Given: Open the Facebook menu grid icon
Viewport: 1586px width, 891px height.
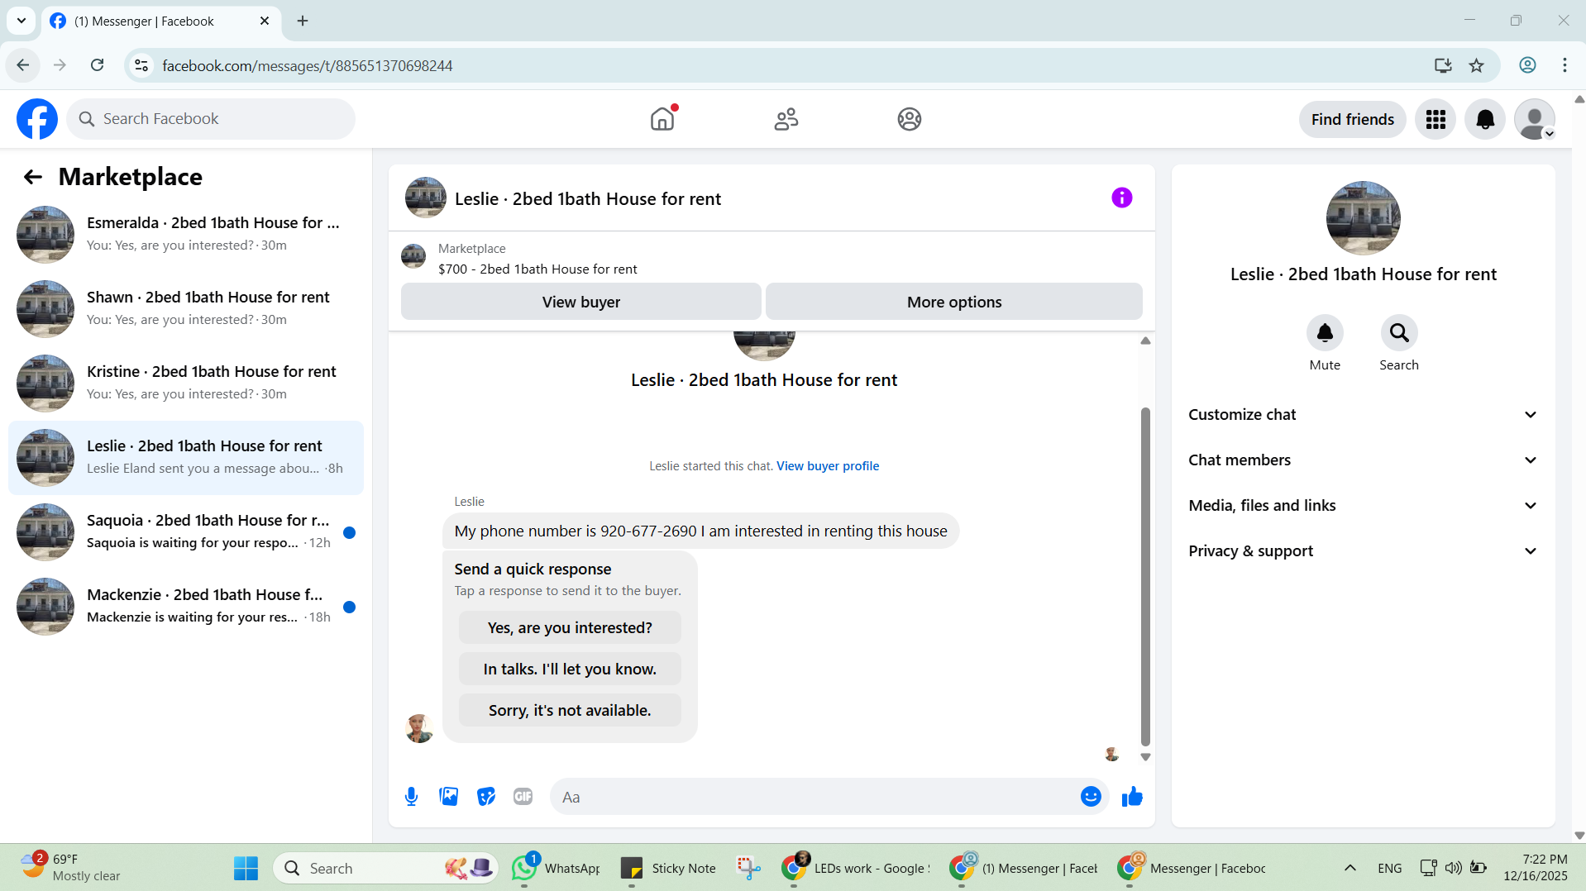Looking at the screenshot, I should [1436, 120].
